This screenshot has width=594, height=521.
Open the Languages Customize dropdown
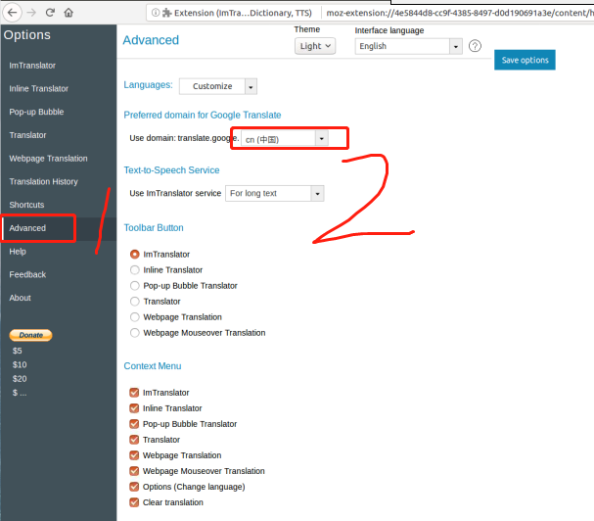(218, 86)
